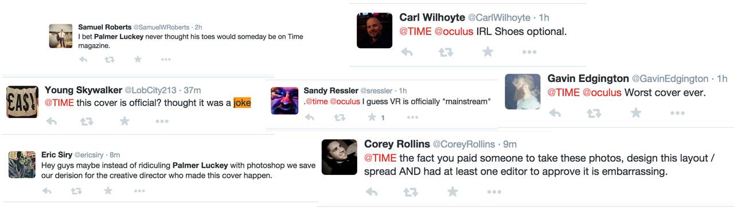Favorite Gavin Edgington's worst cover tweet
734x211 pixels.
coord(636,113)
